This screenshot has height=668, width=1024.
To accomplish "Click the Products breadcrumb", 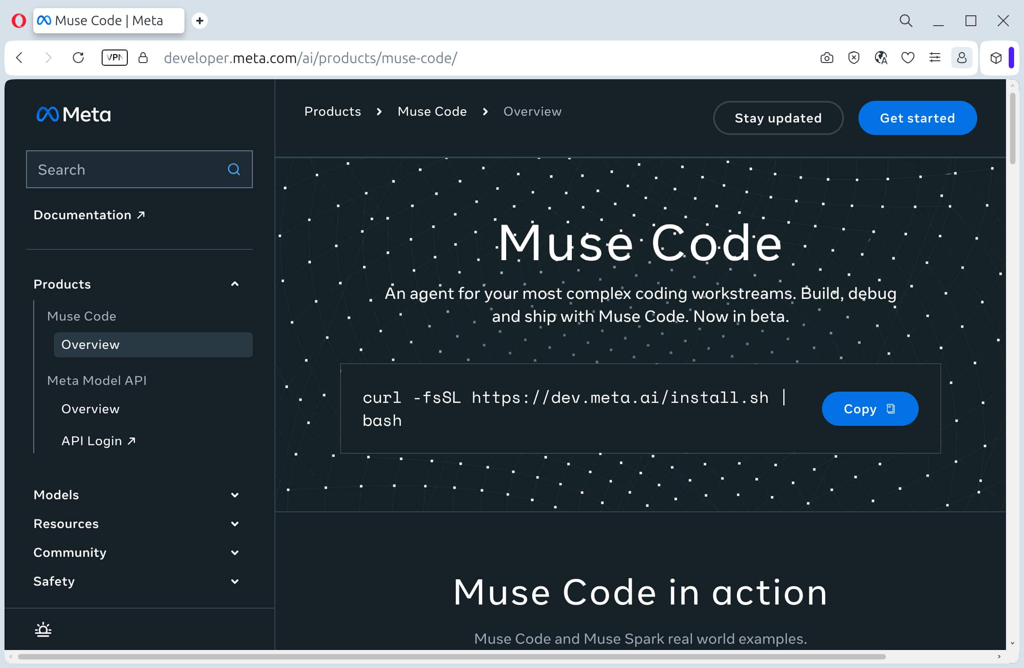I will [x=332, y=111].
